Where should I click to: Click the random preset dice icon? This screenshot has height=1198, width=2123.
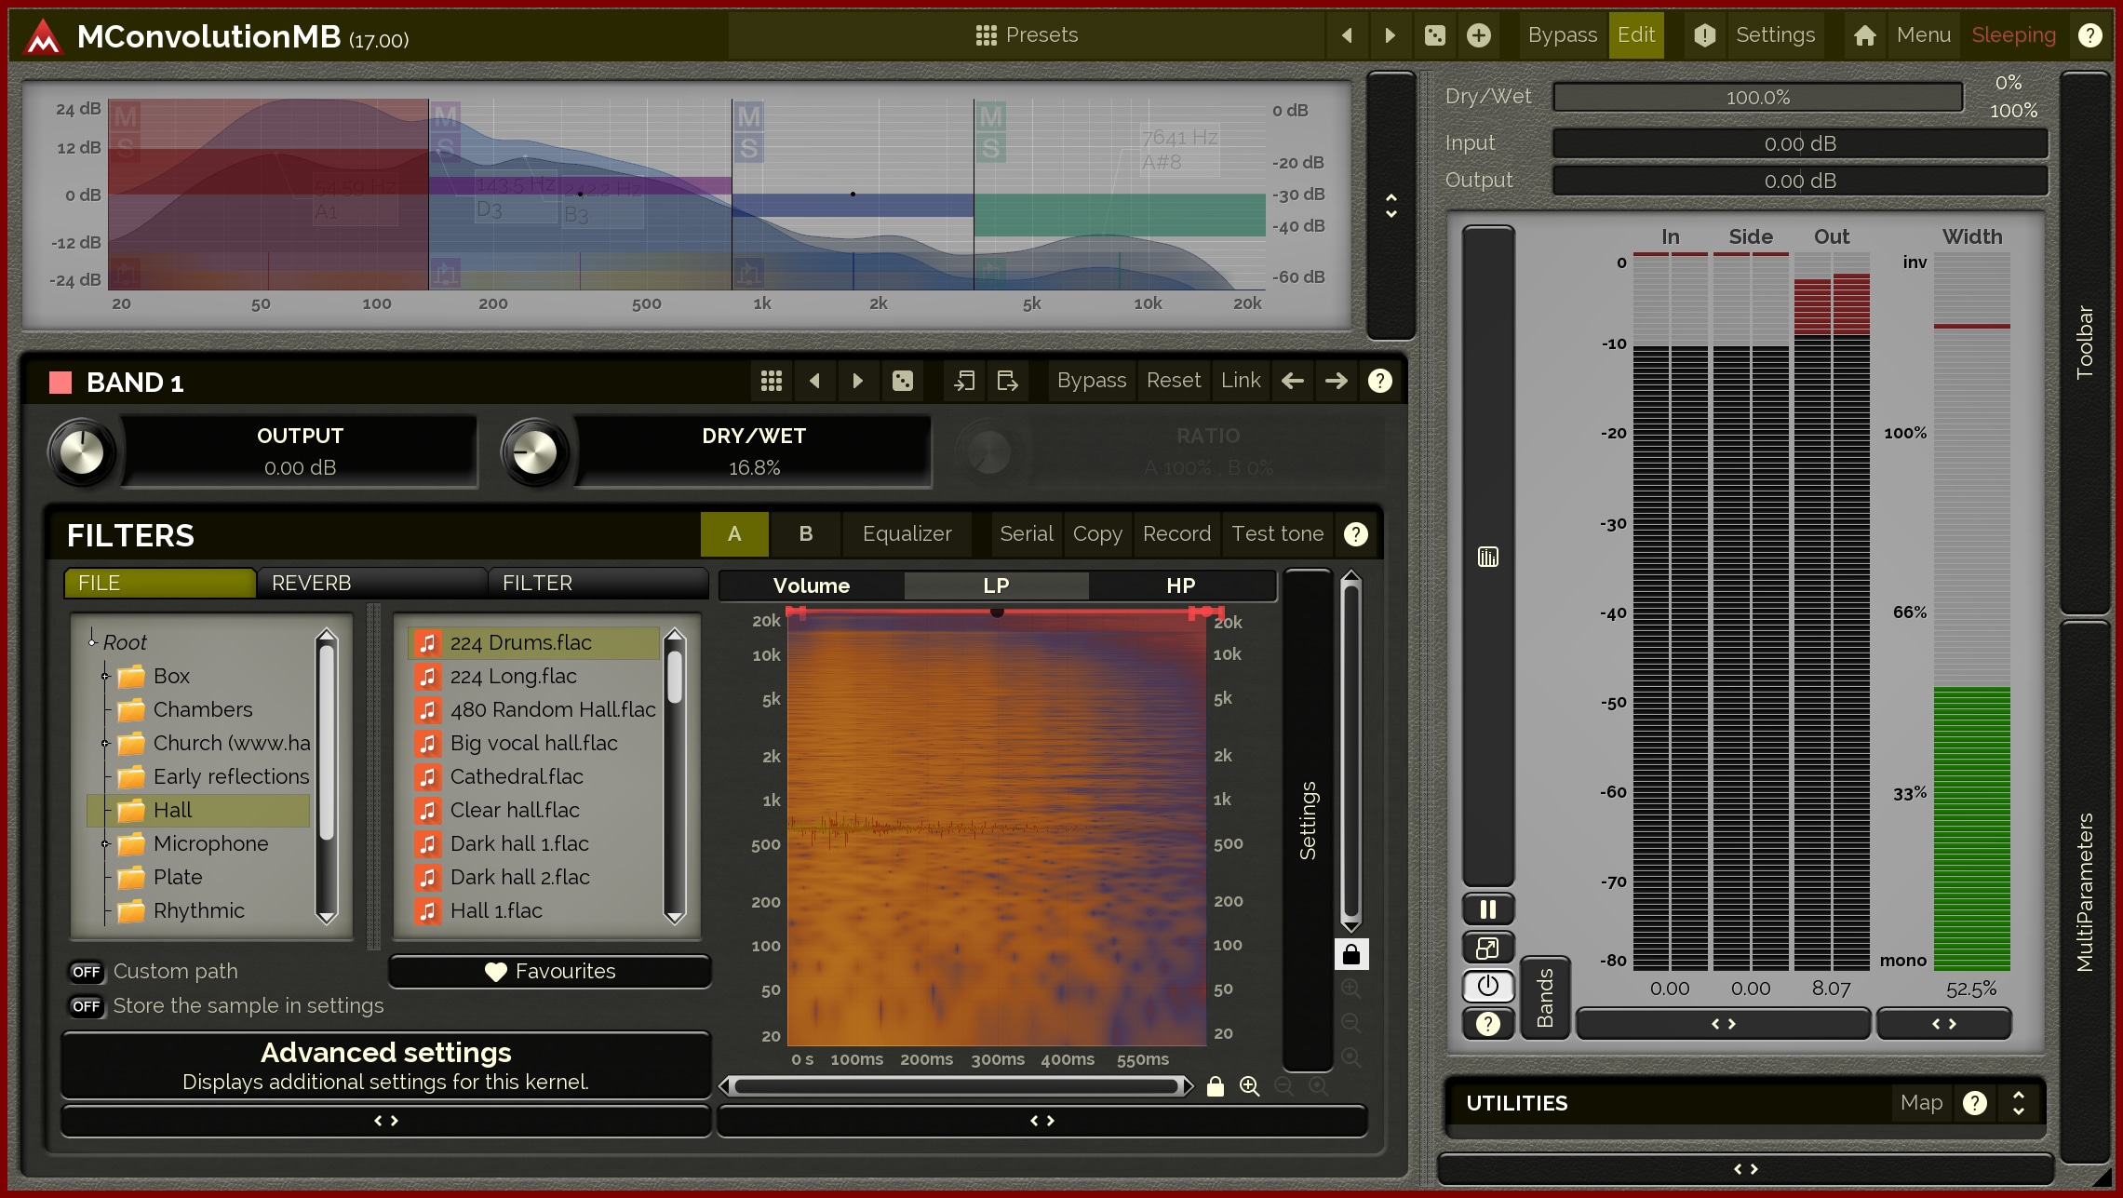pos(1434,35)
